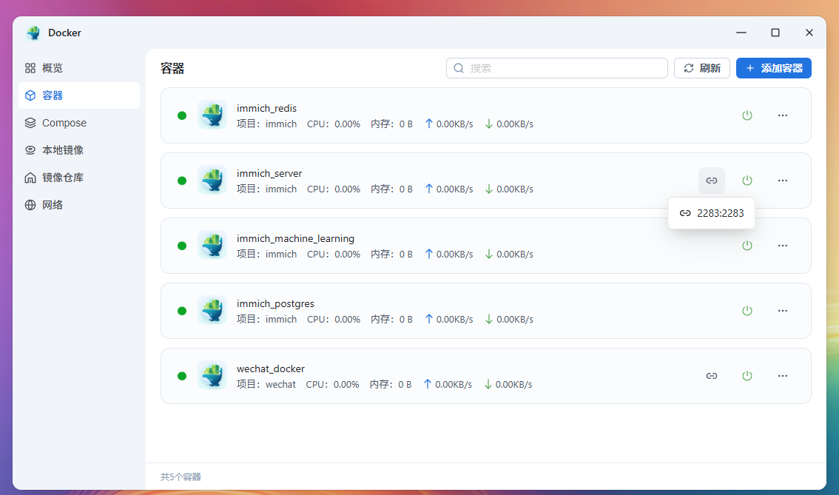Select the immich_redis container name
839x495 pixels.
(266, 108)
